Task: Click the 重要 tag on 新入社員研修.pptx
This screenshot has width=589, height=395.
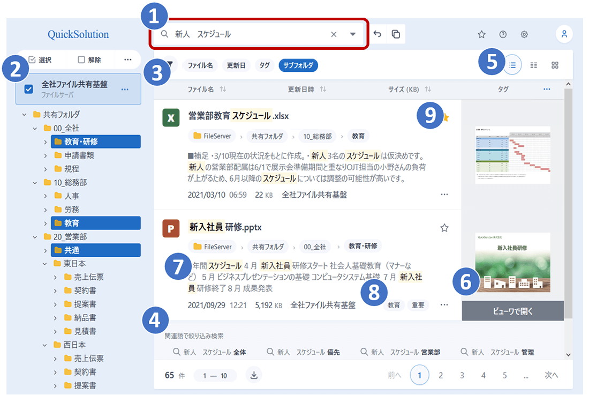Action: point(418,305)
